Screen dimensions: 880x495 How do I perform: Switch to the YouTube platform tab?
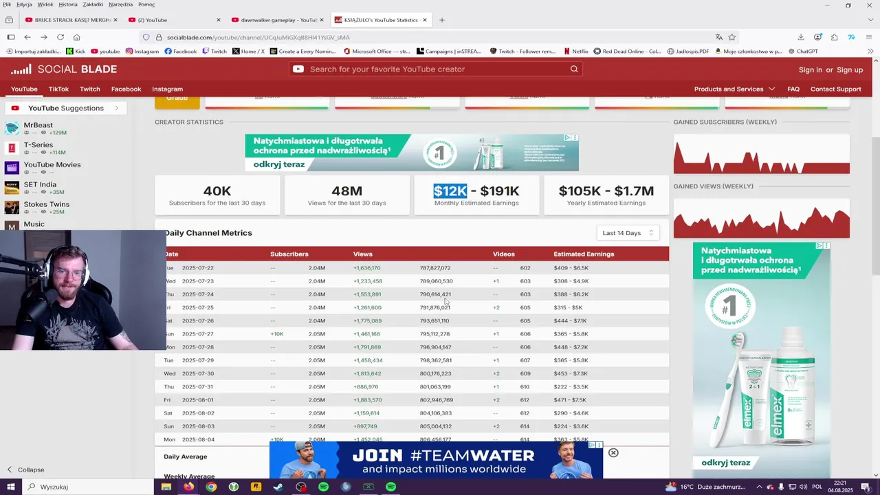24,89
